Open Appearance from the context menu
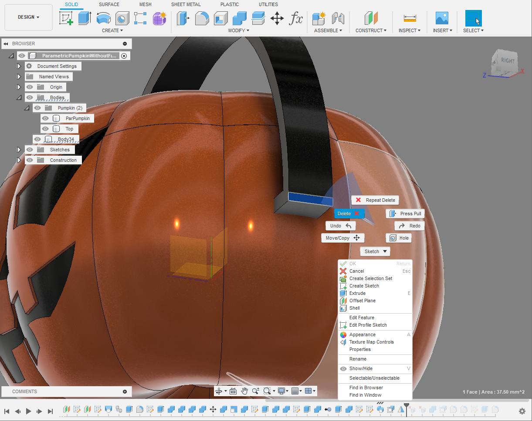 pos(362,334)
